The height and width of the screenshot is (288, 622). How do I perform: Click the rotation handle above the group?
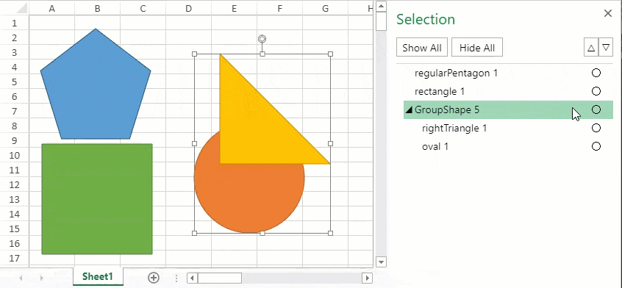coord(262,39)
